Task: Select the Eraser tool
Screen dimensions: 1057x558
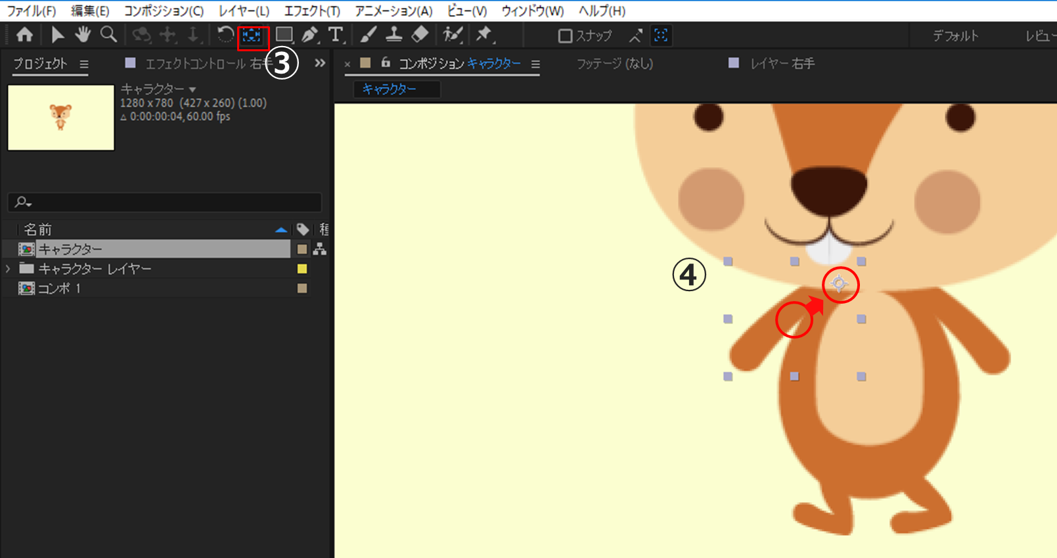Action: pos(420,35)
